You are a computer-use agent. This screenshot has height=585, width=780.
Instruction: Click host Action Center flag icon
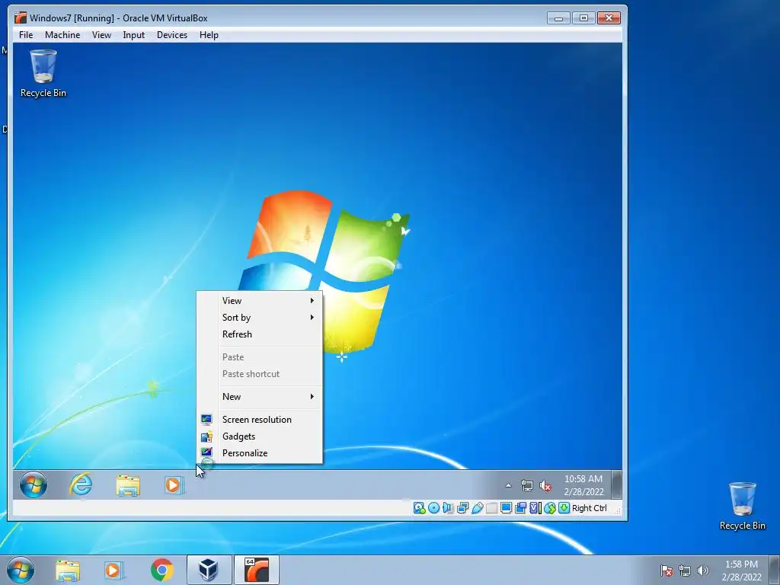point(667,571)
